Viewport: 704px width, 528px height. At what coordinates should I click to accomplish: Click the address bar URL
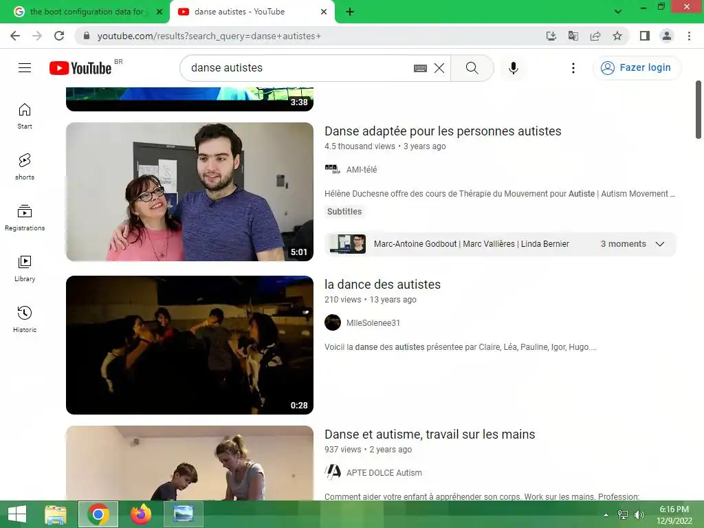(x=209, y=36)
